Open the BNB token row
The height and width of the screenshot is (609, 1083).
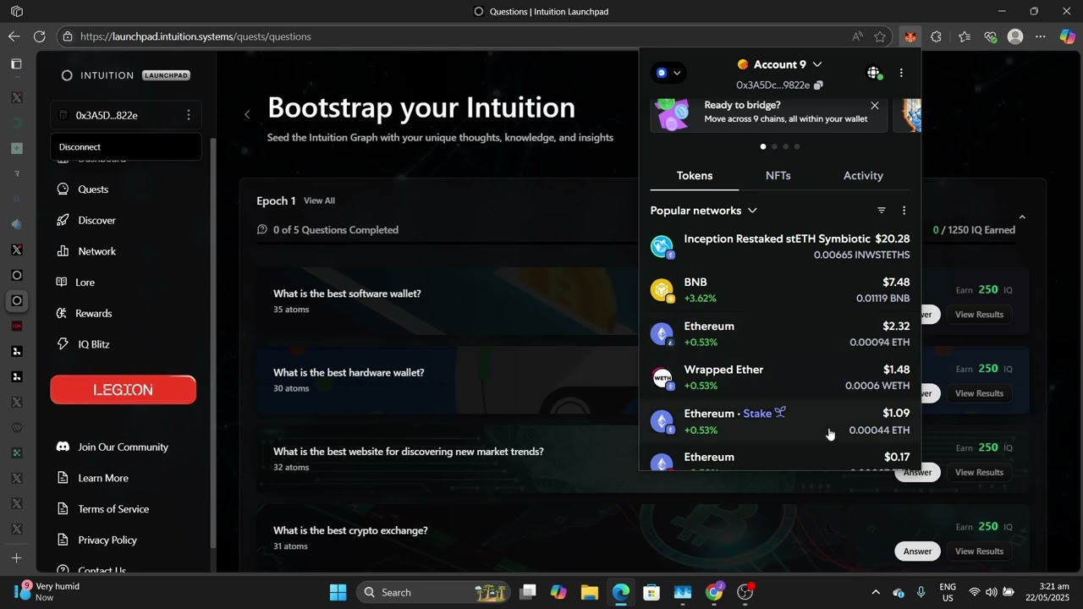(x=779, y=290)
